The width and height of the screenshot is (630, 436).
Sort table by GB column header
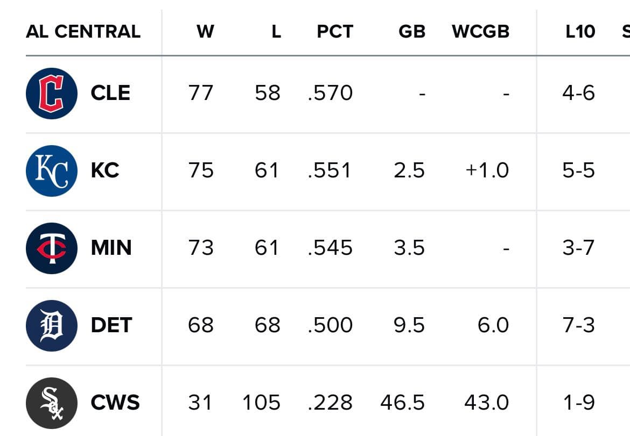click(412, 32)
